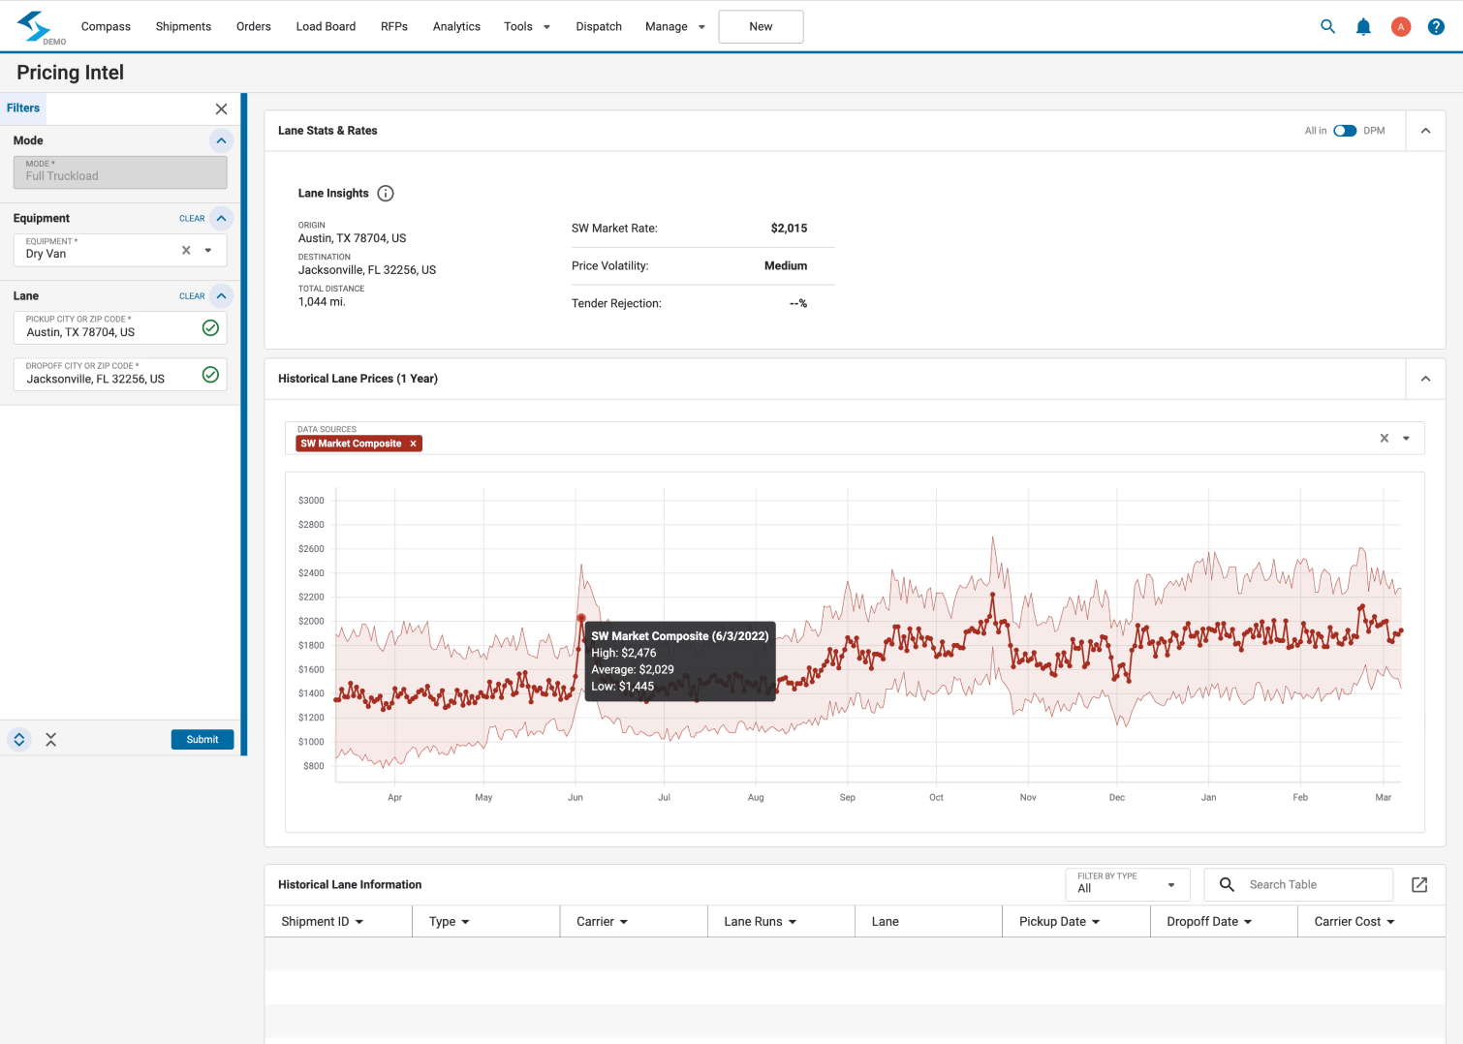This screenshot has height=1044, width=1463.
Task: Click the user avatar icon
Action: coord(1400,27)
